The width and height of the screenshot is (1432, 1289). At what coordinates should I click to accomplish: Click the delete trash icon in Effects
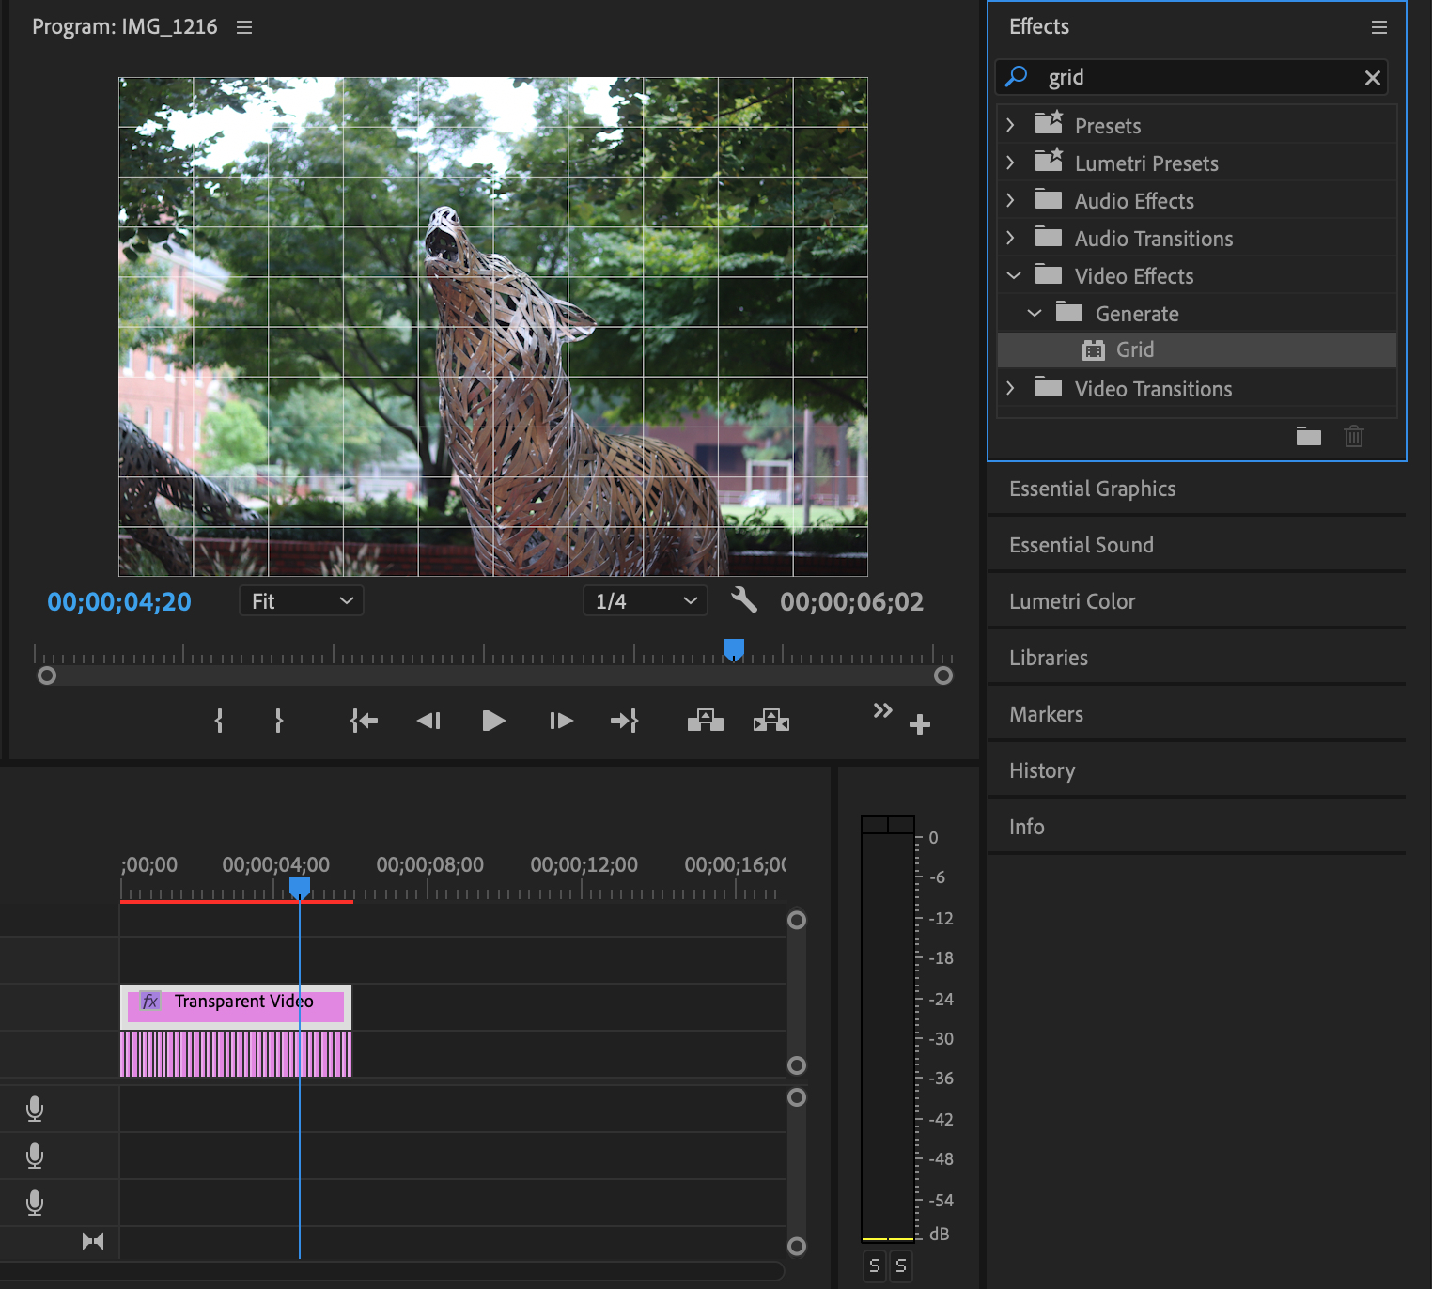[x=1354, y=436]
